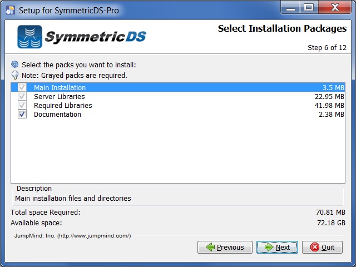
Task: Click the 'Step 6 of 12' indicator
Action: click(x=327, y=47)
